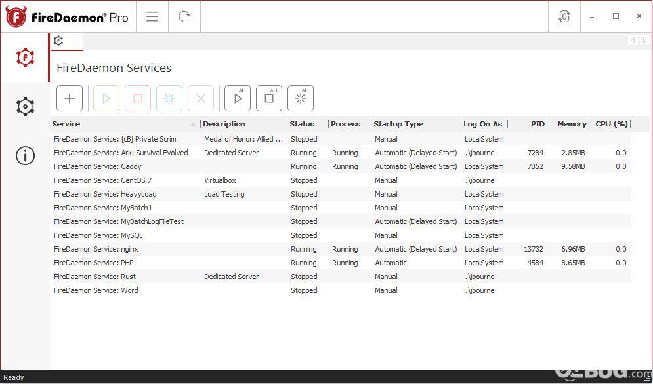653x384 pixels.
Task: Sort by the Description column header
Action: [x=243, y=124]
